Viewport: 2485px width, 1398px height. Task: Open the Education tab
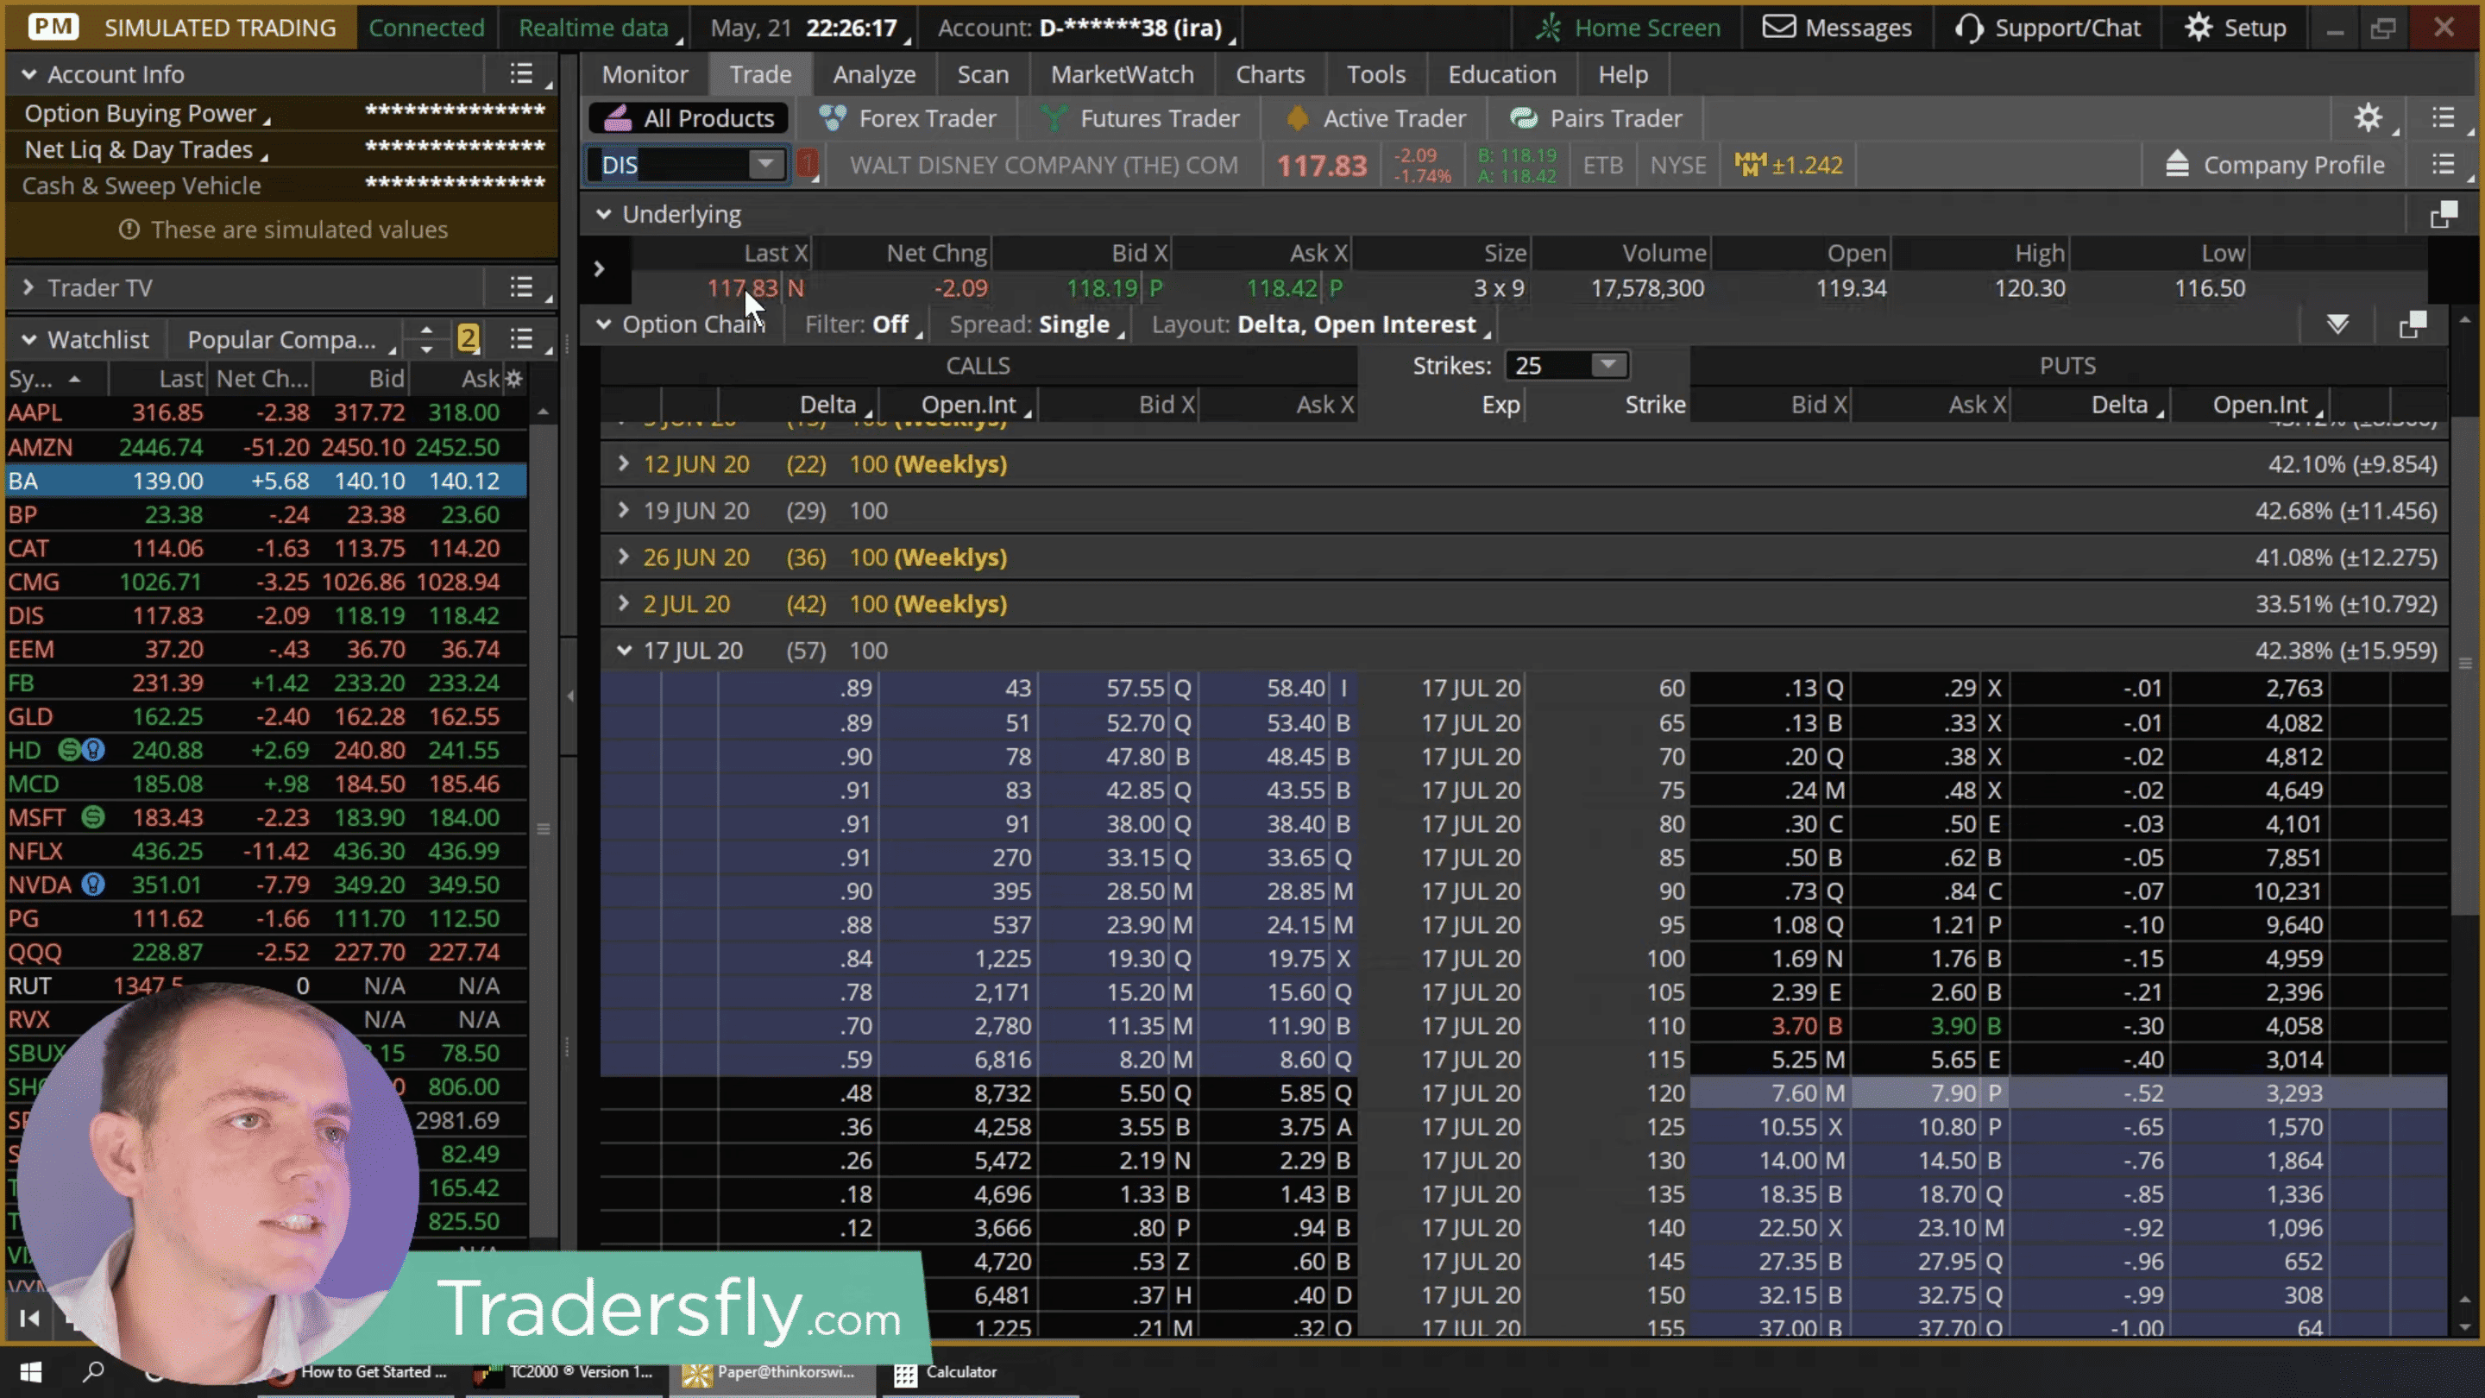point(1501,74)
